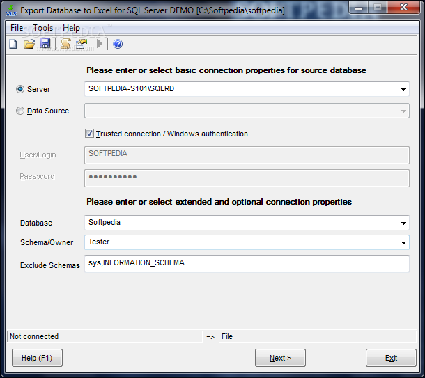Click the 'Database' label
The height and width of the screenshot is (378, 425).
pos(36,223)
